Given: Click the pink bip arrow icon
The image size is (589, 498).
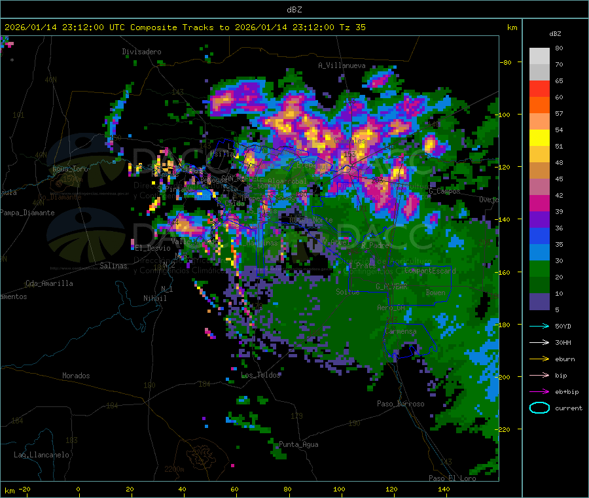Looking at the screenshot, I should (539, 375).
